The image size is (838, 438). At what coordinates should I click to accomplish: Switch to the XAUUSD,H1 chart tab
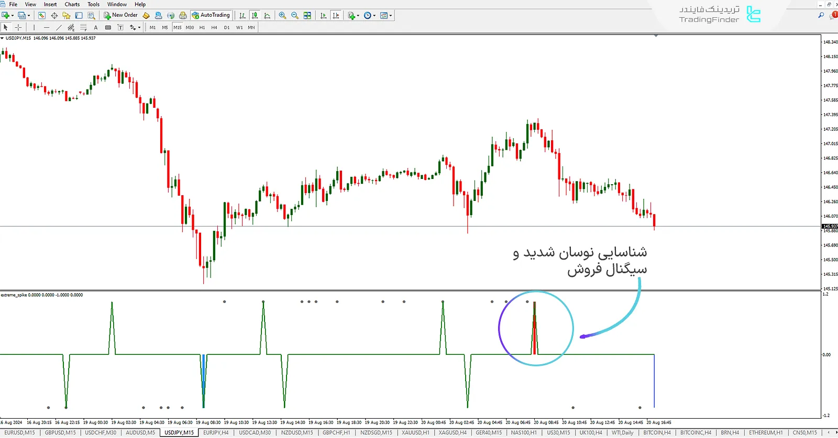(415, 433)
